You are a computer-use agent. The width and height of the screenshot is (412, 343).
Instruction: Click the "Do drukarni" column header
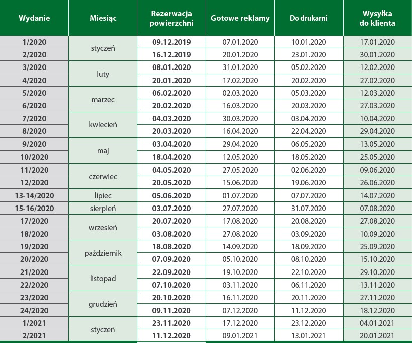pyautogui.click(x=309, y=18)
